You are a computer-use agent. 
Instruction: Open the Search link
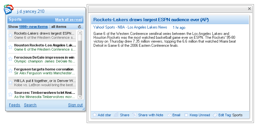[x=30, y=105]
